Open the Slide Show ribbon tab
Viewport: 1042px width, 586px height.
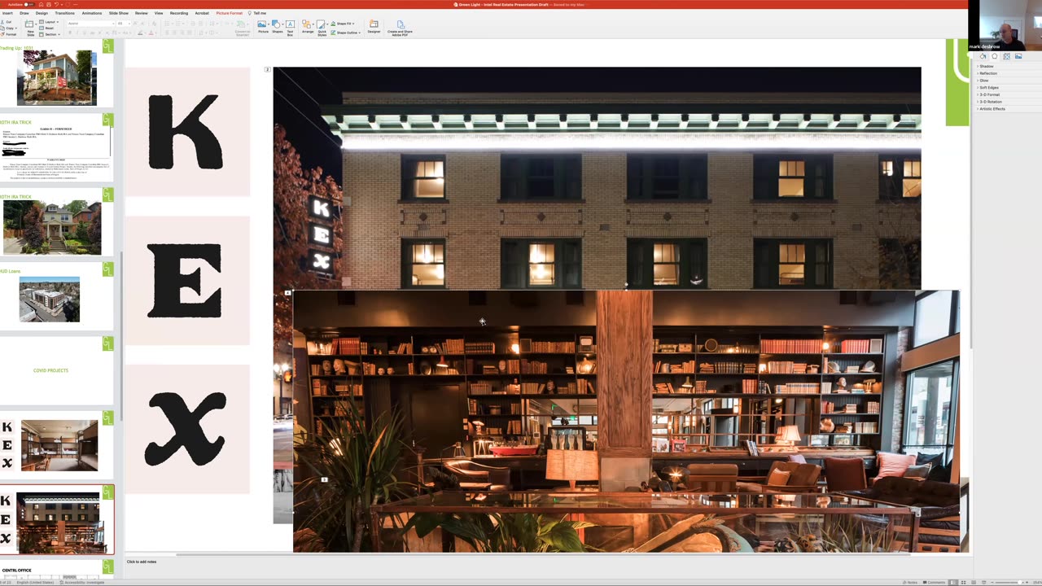pyautogui.click(x=119, y=13)
